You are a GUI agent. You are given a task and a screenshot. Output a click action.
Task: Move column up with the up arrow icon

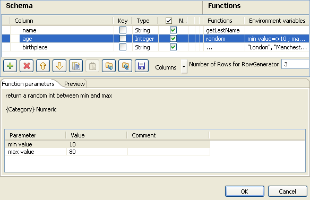(43, 66)
